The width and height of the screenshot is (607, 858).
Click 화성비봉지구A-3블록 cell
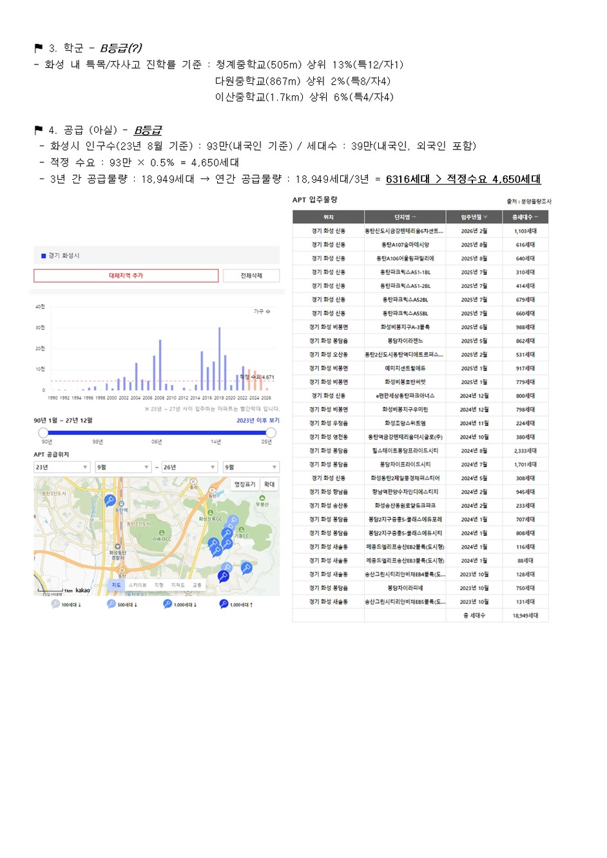[405, 327]
